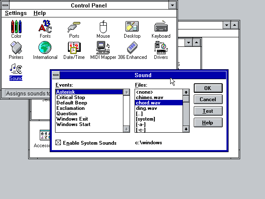Open the International globe icon
The width and height of the screenshot is (265, 199).
45,50
